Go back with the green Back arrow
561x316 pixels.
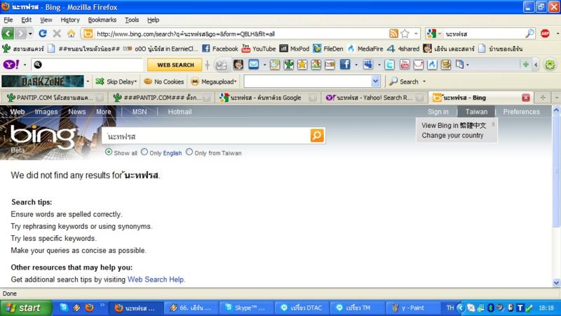click(x=8, y=34)
